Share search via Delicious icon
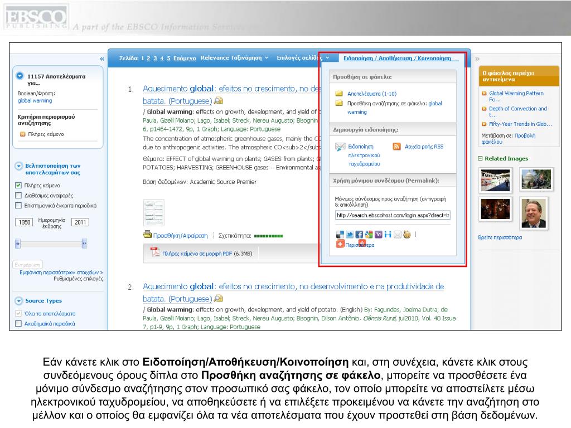This screenshot has width=571, height=428. [x=340, y=235]
